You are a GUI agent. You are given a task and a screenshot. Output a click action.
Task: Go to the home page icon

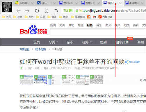click(x=47, y=11)
